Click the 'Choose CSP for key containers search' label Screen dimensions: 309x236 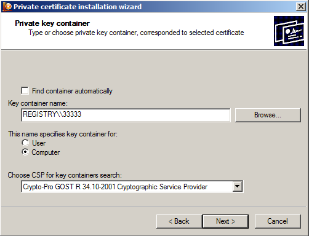coord(65,175)
